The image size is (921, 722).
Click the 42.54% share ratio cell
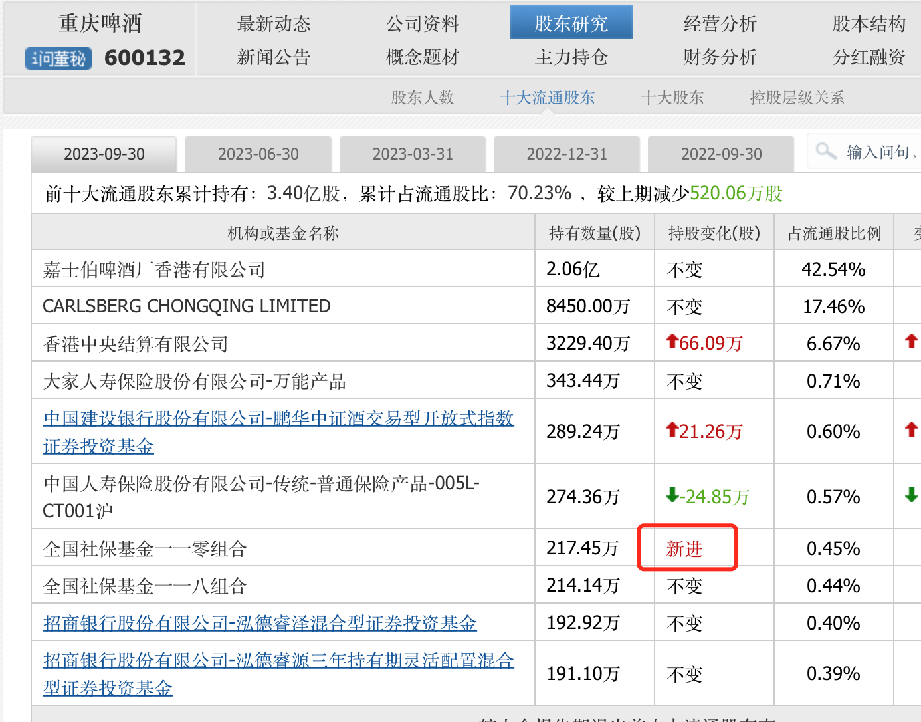pyautogui.click(x=833, y=269)
